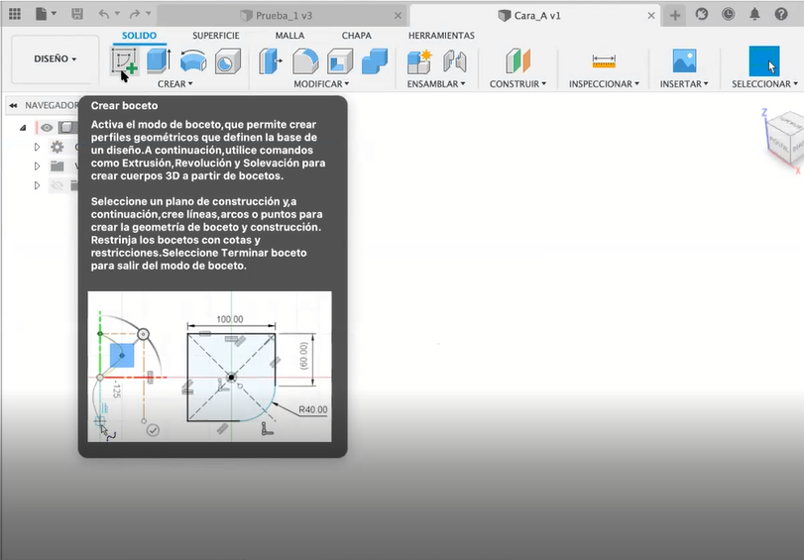Screen dimensions: 804x560
Task: Select the Shell (Vaciado) tool
Action: coord(340,61)
